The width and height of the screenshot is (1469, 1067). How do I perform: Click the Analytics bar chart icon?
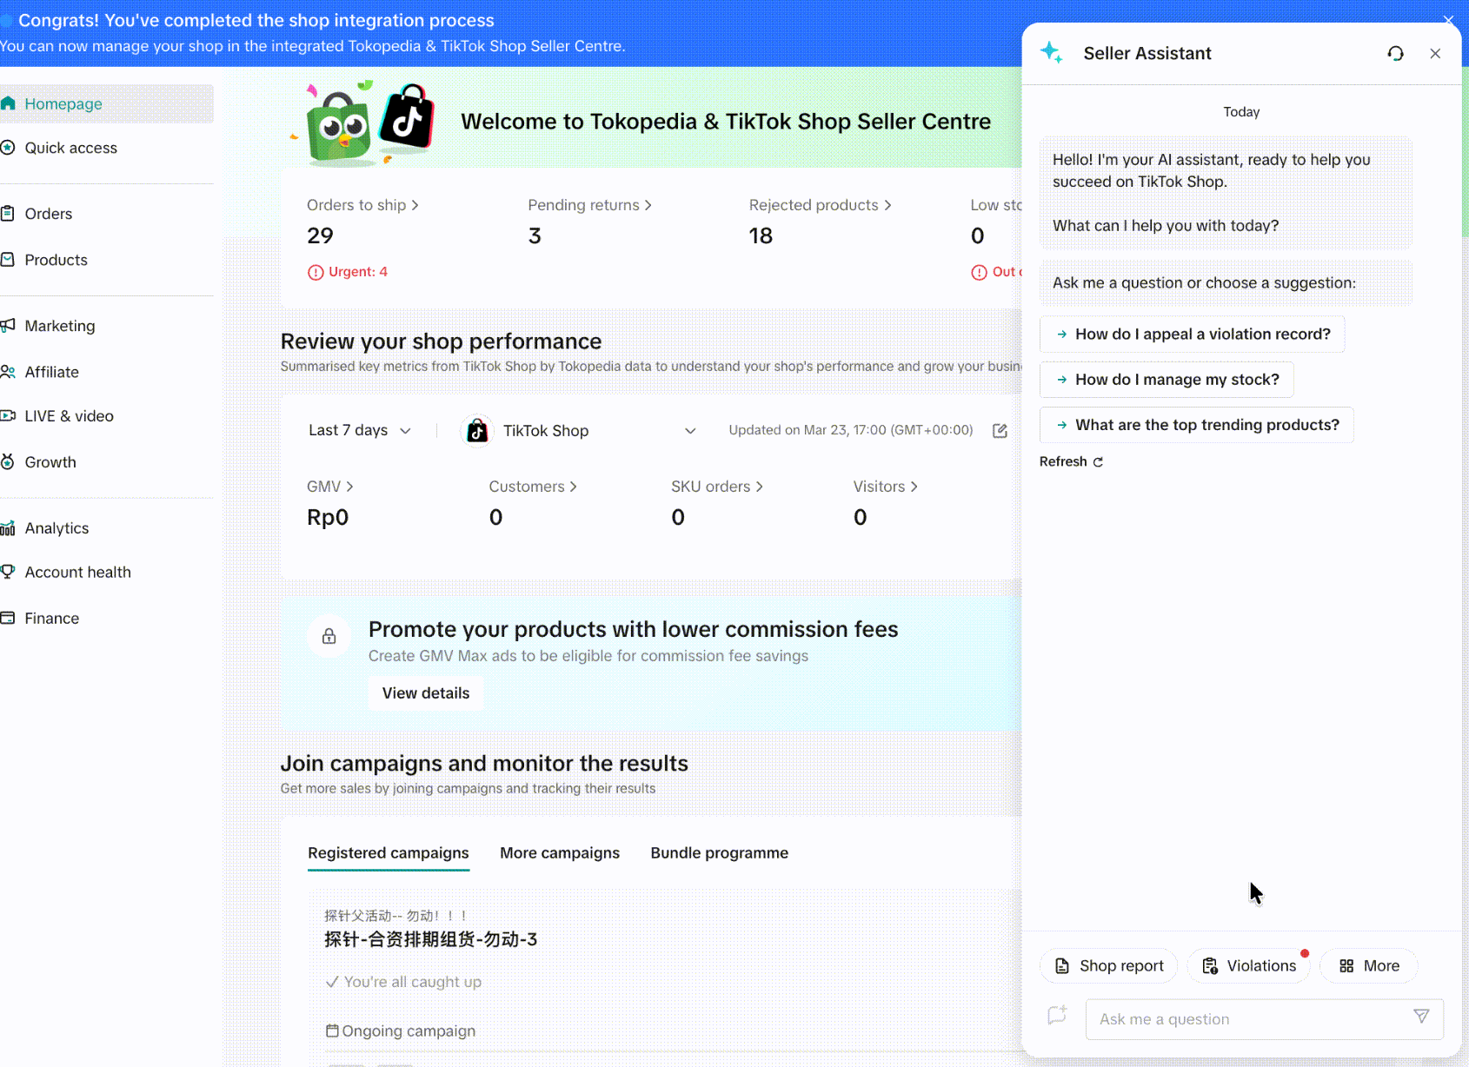click(x=8, y=528)
